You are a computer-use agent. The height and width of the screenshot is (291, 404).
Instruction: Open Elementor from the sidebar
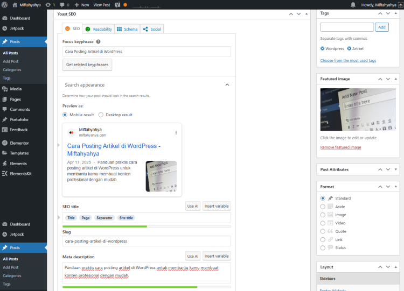[19, 143]
